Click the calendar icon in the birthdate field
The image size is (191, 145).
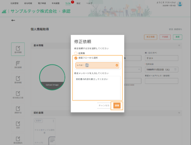[175, 70]
